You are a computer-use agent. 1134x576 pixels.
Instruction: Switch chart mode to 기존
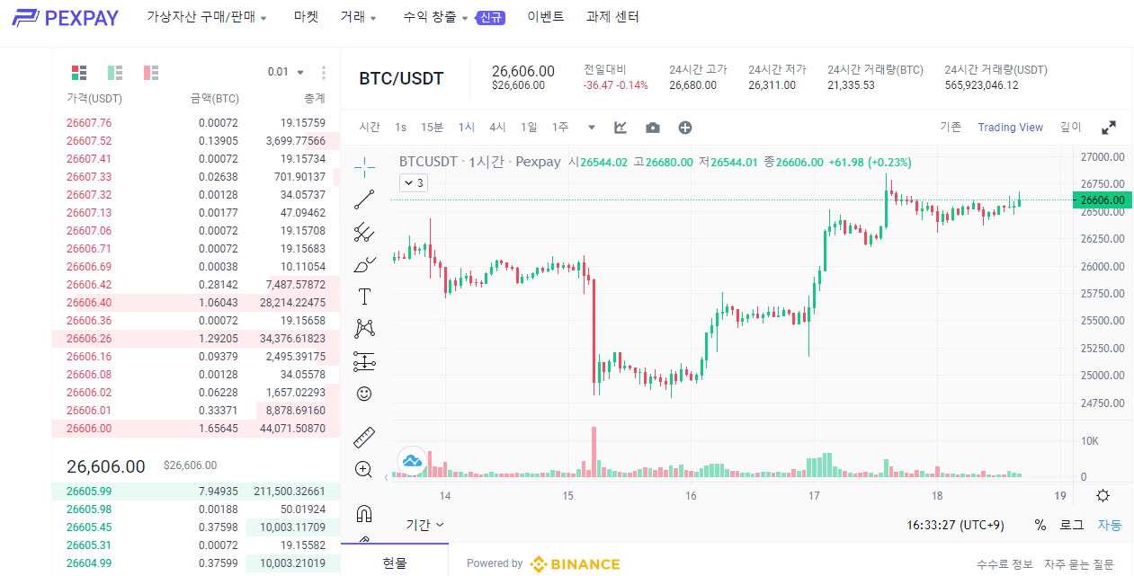(950, 127)
